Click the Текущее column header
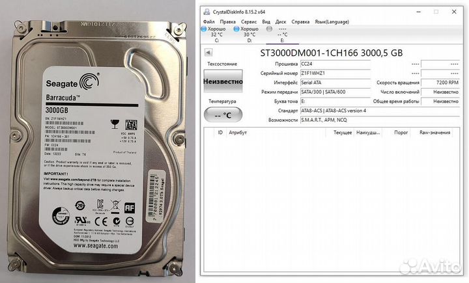This screenshot has width=469, height=283. 339,132
